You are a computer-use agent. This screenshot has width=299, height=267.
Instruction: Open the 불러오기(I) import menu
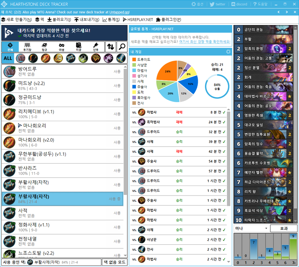(59, 19)
